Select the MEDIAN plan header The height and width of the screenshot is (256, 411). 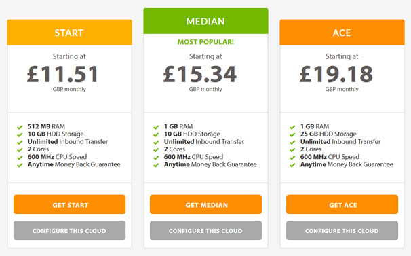206,21
